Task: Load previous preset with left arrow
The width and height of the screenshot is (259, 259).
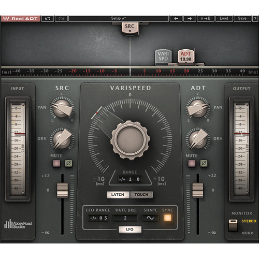Action: (176, 19)
